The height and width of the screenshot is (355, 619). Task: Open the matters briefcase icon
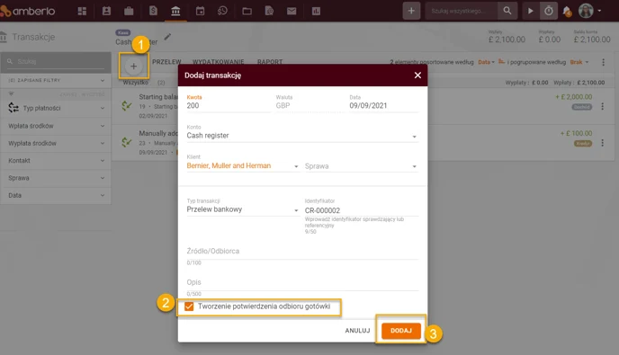[129, 11]
